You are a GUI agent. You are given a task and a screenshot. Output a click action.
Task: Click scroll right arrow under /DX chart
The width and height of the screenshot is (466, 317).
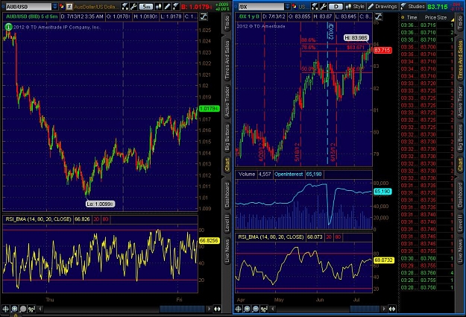click(384, 310)
